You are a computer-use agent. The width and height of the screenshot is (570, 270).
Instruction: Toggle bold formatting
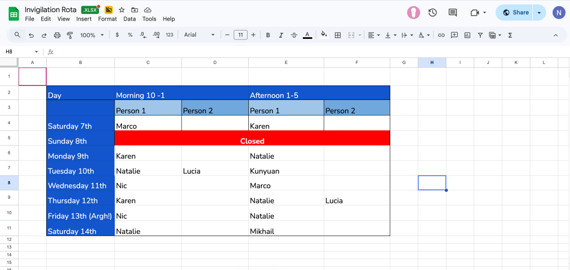tap(268, 35)
